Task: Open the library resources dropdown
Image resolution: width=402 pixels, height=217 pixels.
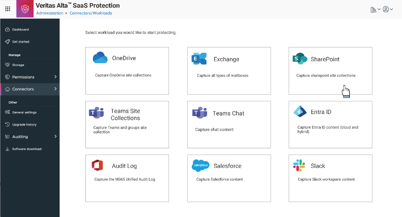Action: (x=375, y=10)
